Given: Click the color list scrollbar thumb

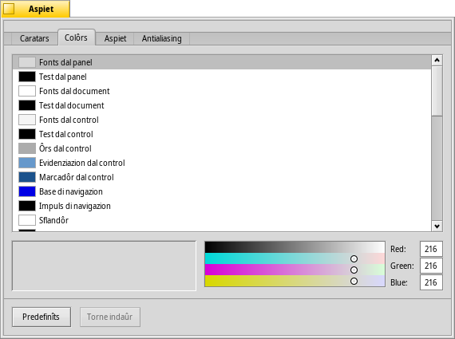Looking at the screenshot, I should point(437,91).
